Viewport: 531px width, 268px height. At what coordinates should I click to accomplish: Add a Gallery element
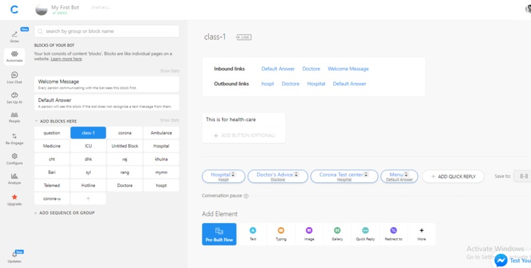click(337, 234)
